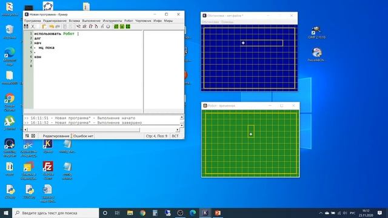Click the green П-shaped frame toolbar icon
This screenshot has width=388, height=218.
click(x=122, y=27)
